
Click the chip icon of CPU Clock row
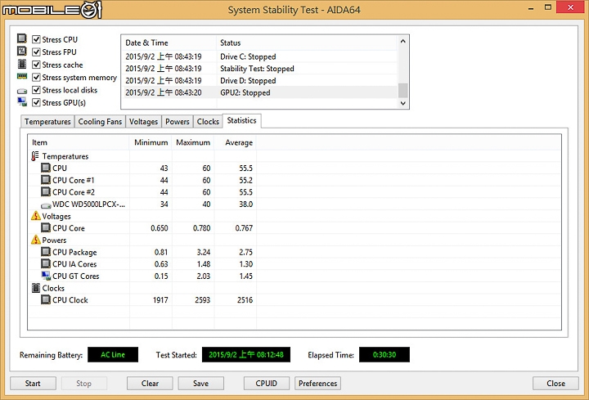pyautogui.click(x=46, y=299)
